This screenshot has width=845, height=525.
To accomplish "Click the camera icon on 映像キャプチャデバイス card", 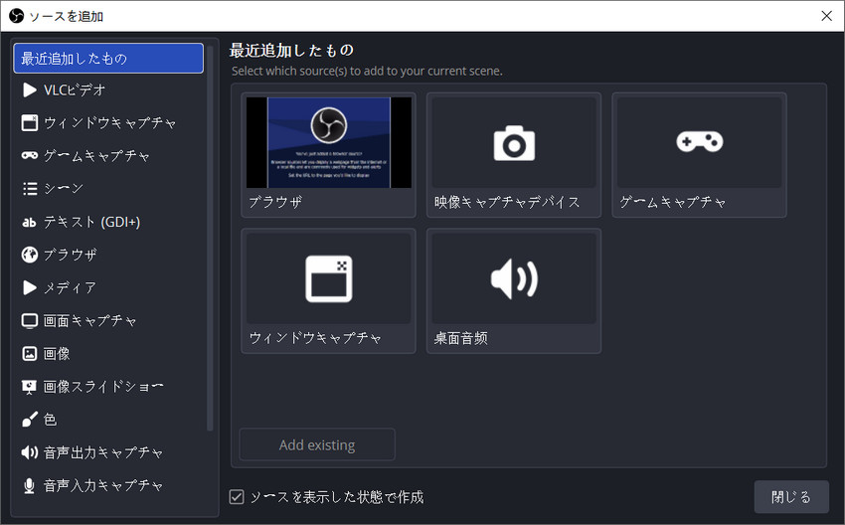I will pyautogui.click(x=514, y=143).
